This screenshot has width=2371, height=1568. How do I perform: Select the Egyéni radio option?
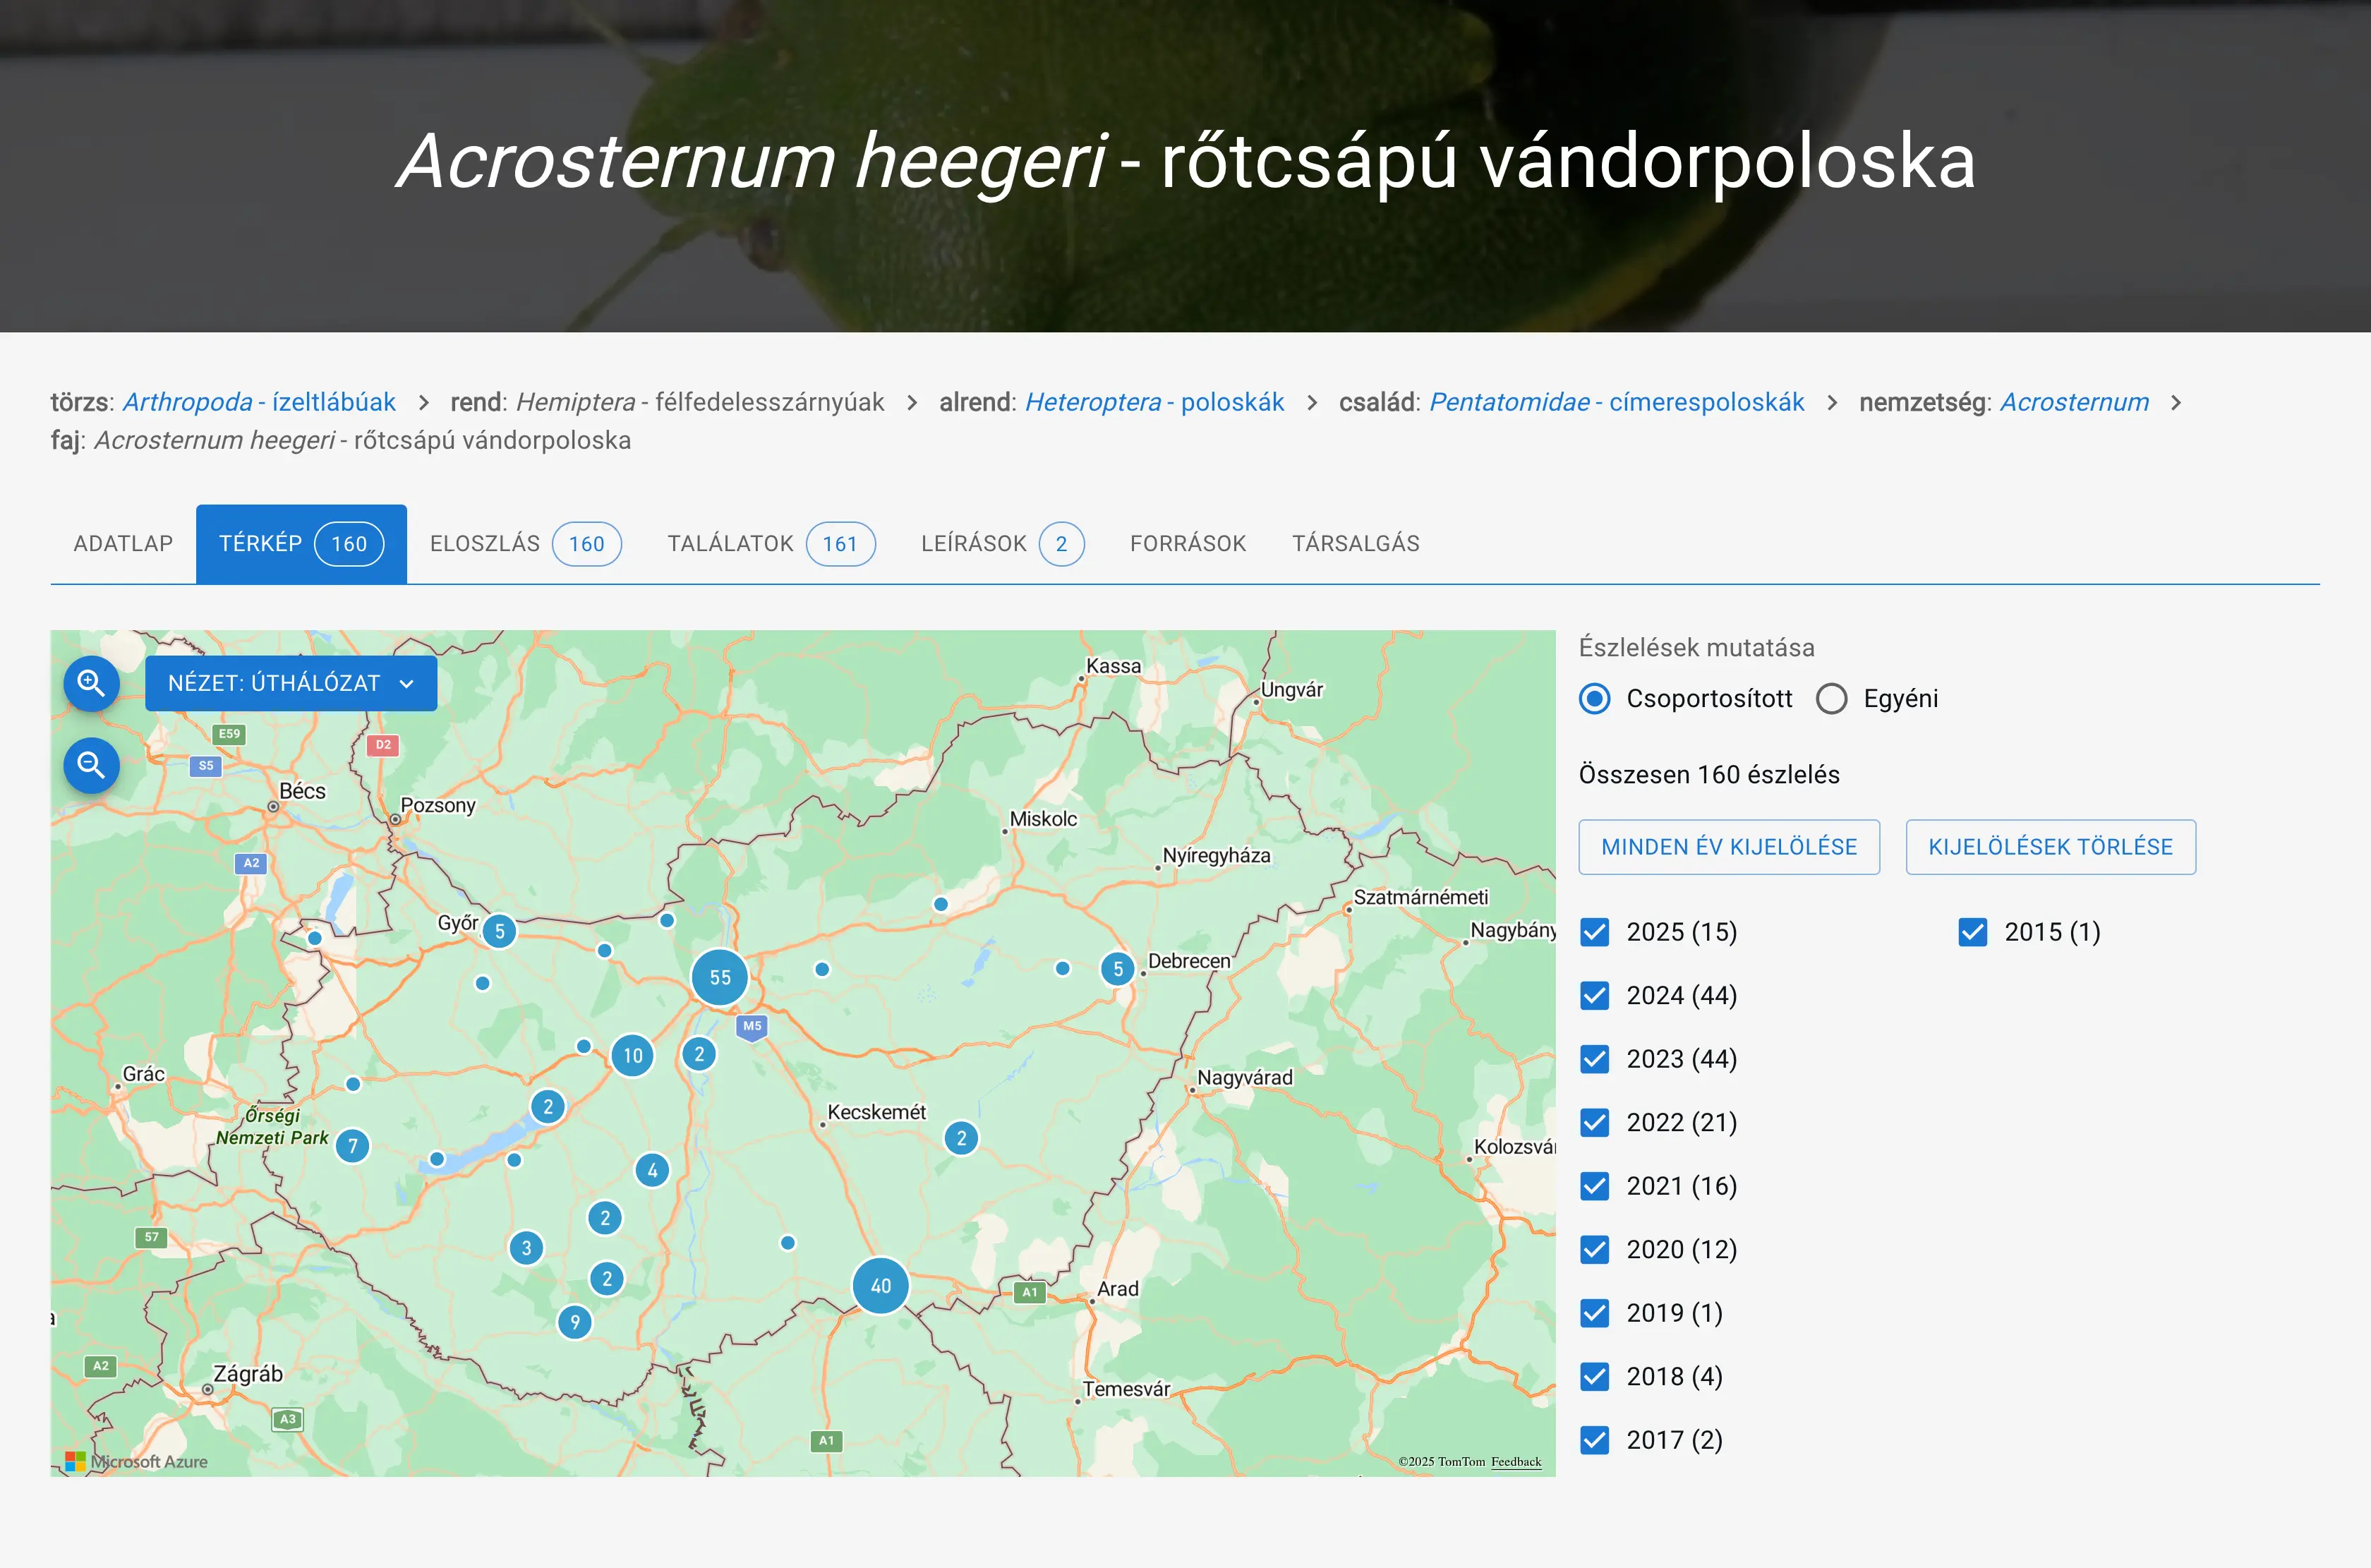pyautogui.click(x=1832, y=699)
